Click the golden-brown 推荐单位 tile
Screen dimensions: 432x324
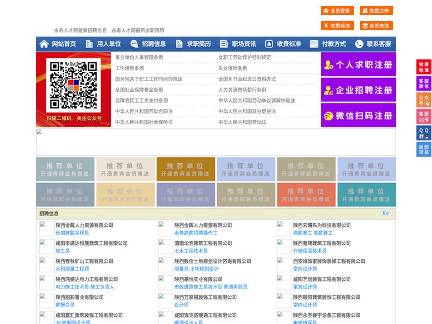point(185,169)
